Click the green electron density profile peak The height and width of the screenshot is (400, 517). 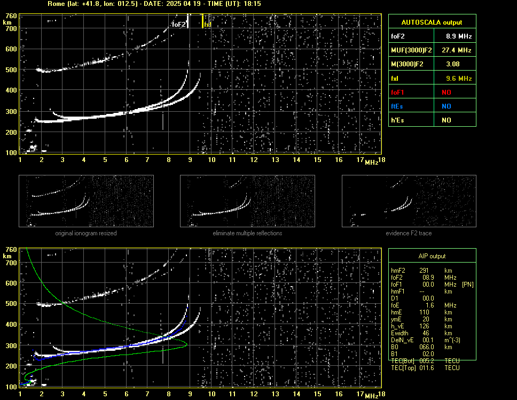tap(186, 344)
